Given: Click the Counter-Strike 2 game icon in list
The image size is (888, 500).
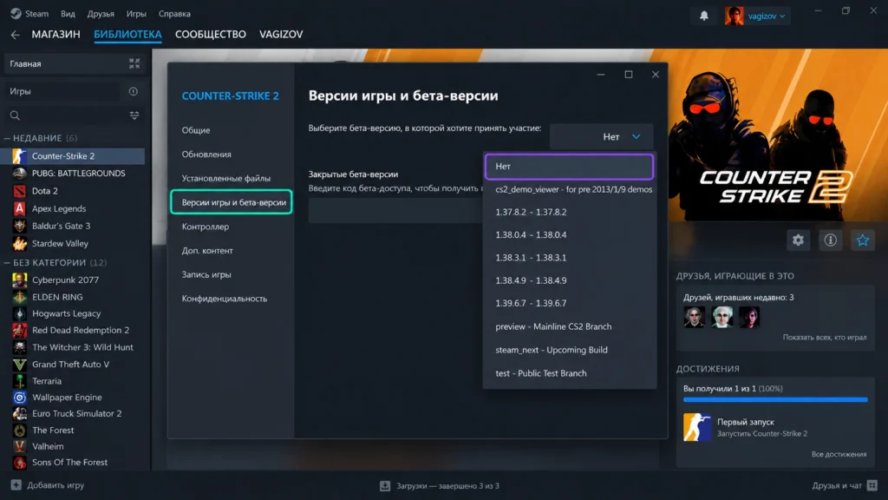Looking at the screenshot, I should 19,156.
